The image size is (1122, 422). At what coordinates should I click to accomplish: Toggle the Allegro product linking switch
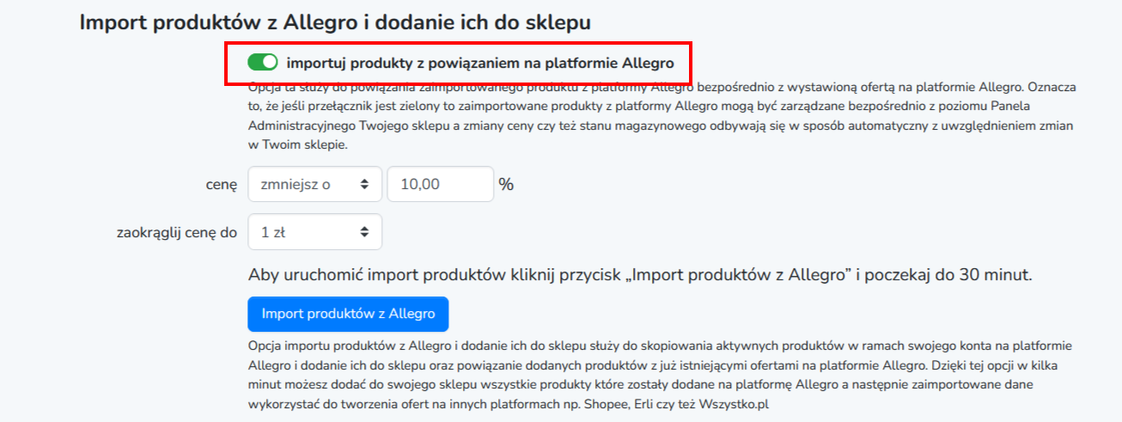click(263, 63)
